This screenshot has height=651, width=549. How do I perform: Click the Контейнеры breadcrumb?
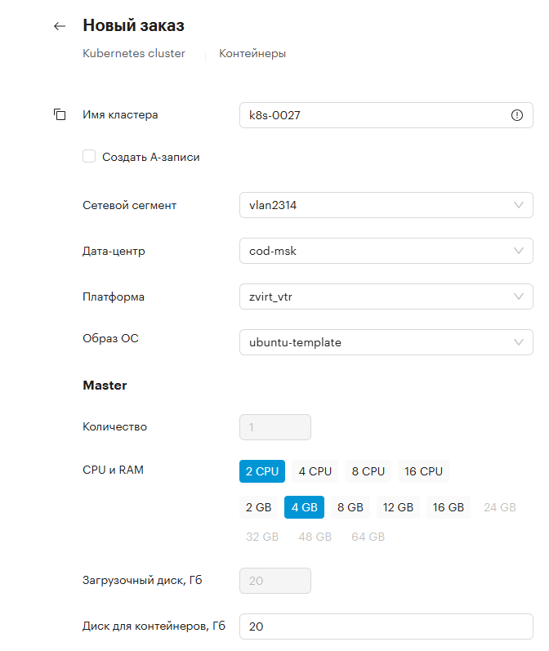(x=252, y=54)
